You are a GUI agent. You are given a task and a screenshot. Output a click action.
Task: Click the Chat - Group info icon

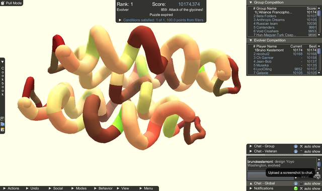pos(295,146)
